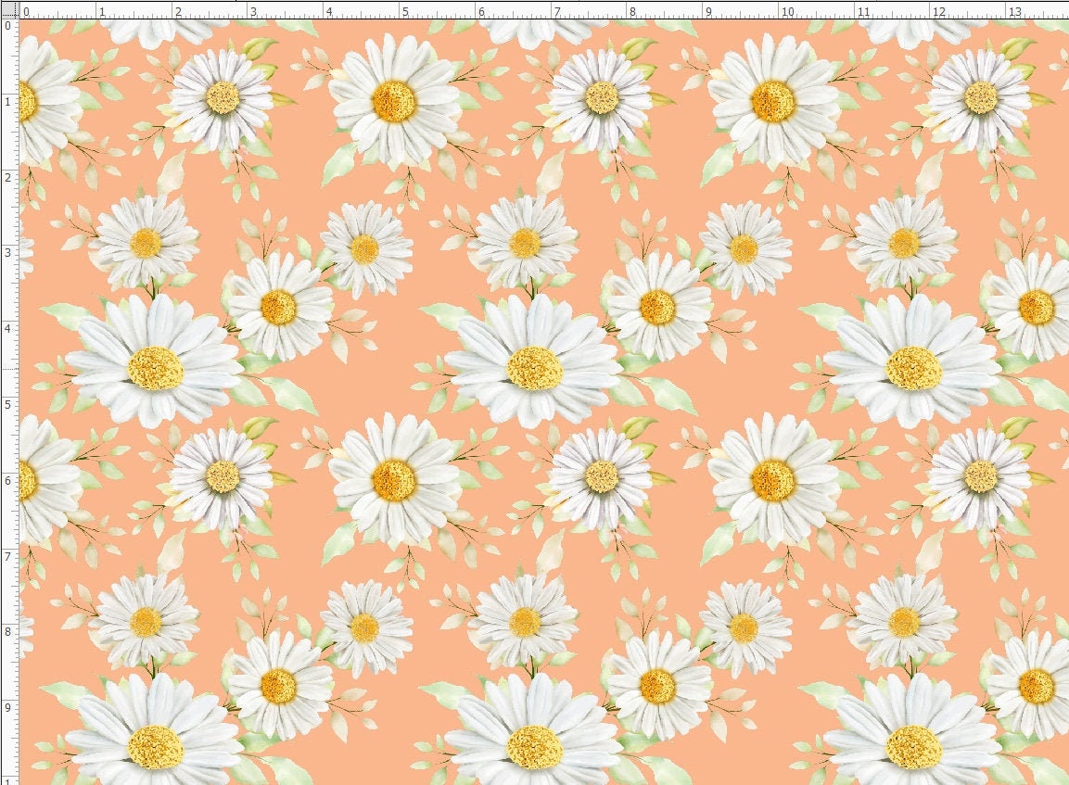The height and width of the screenshot is (785, 1069).
Task: Select the largest daisy near center of canvas
Action: click(533, 366)
